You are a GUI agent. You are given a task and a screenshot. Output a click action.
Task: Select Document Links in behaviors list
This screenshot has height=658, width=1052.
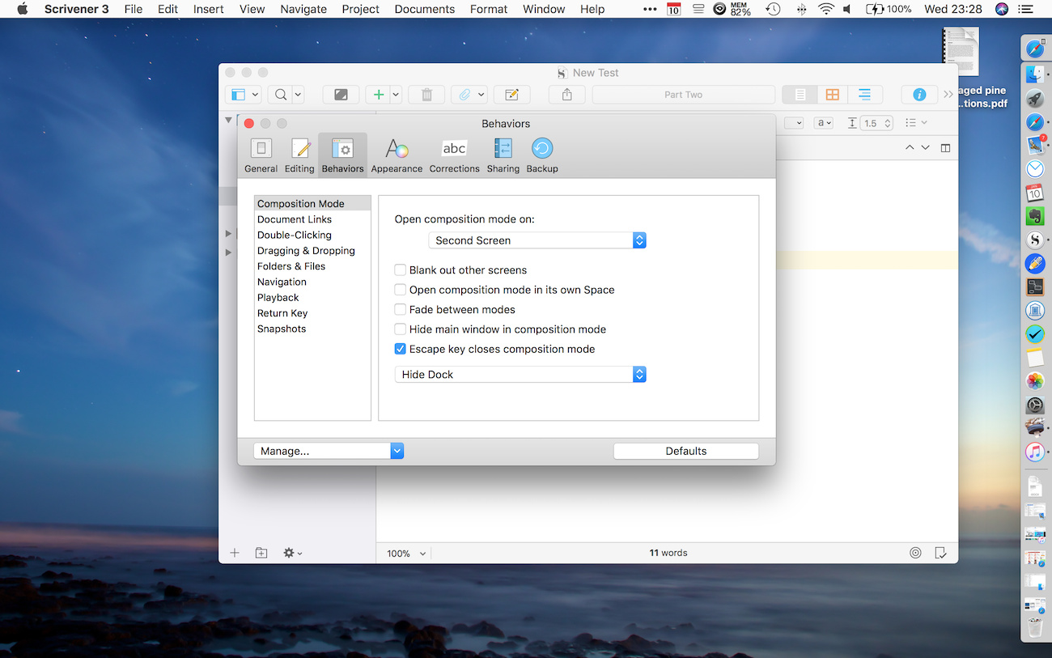click(312, 219)
